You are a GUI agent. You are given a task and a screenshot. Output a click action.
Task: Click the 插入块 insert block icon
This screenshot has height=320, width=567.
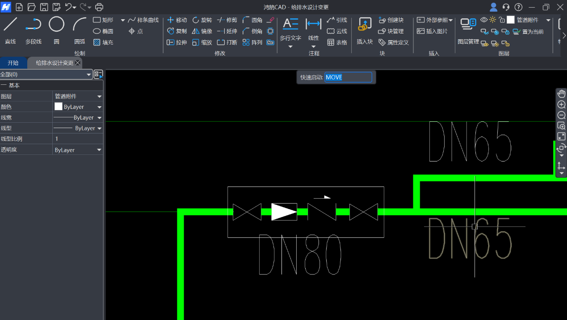tap(365, 29)
